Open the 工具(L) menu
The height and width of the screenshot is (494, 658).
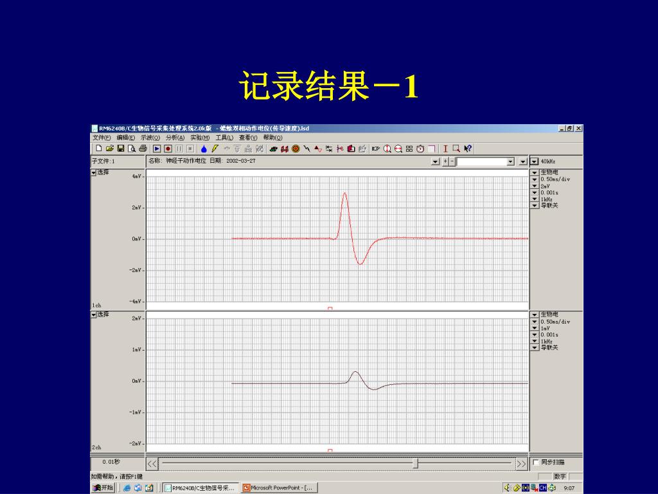pyautogui.click(x=224, y=138)
